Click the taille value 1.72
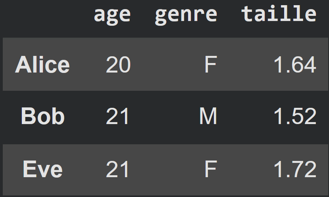 click(x=295, y=170)
